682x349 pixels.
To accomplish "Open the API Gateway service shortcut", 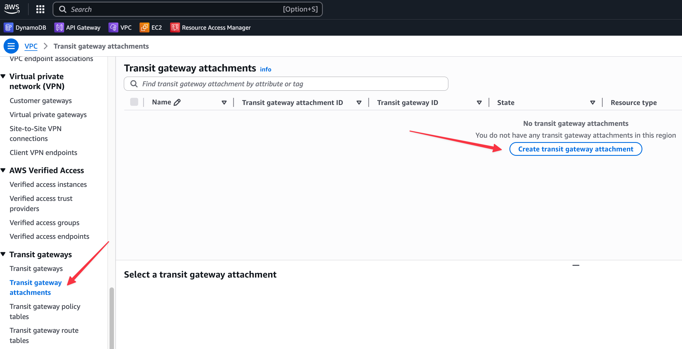I will coord(77,27).
